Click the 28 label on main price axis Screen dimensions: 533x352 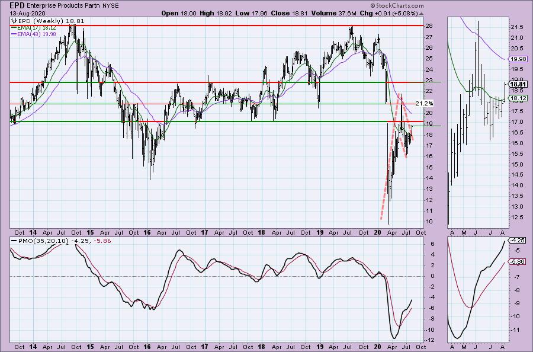(x=429, y=26)
